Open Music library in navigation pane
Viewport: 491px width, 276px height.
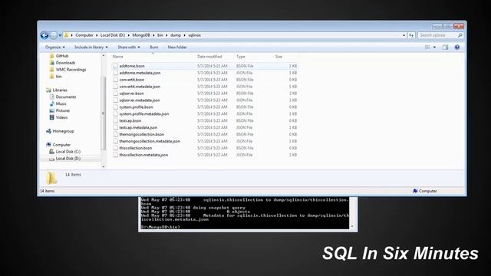point(61,104)
